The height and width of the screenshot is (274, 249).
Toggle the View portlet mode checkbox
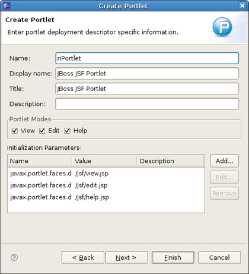(x=15, y=131)
